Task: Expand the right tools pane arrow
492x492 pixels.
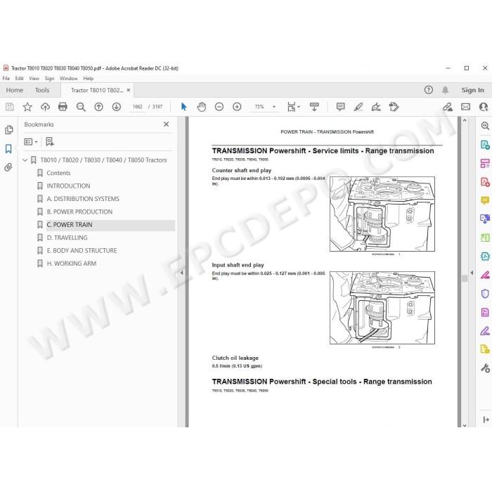Action: 472,273
